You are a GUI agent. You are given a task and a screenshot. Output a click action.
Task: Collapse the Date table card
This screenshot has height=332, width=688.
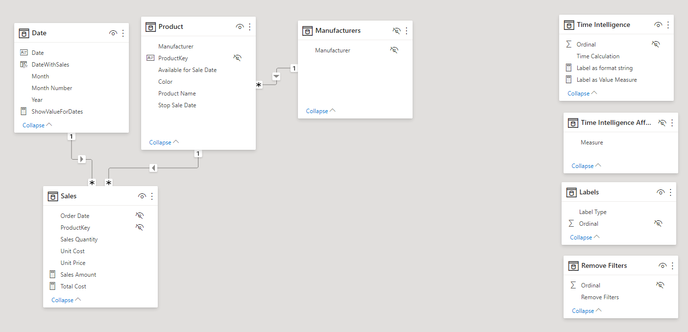point(37,125)
